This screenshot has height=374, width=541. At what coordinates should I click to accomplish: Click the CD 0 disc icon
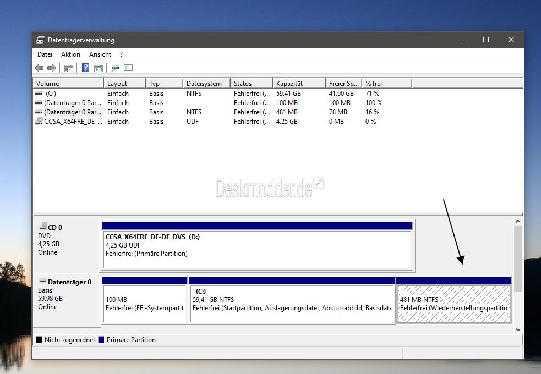(x=43, y=226)
